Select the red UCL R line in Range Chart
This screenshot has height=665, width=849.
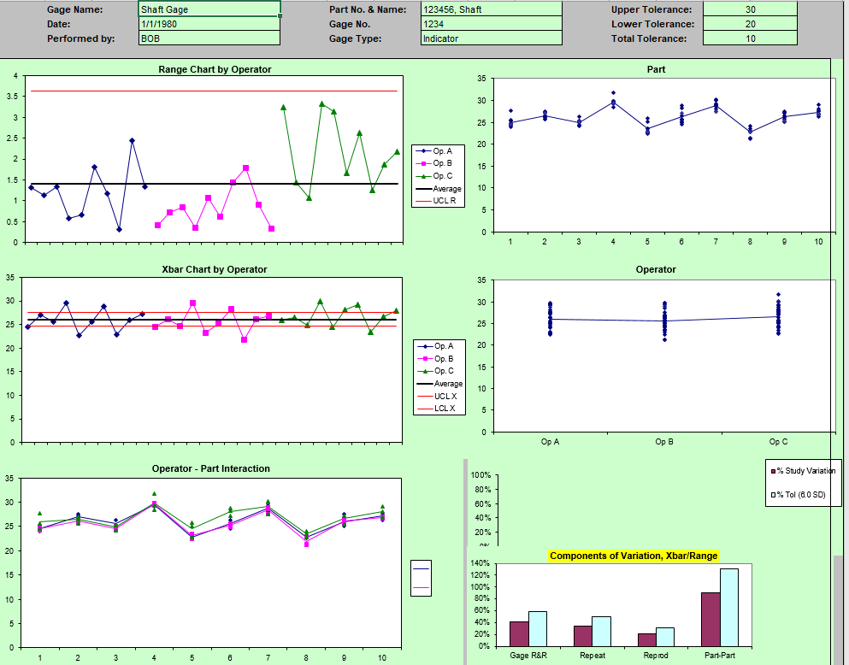(x=214, y=91)
